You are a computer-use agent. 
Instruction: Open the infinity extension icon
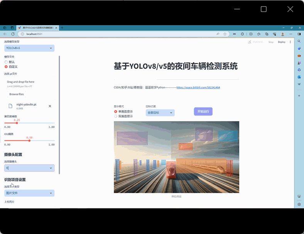[x=235, y=34]
